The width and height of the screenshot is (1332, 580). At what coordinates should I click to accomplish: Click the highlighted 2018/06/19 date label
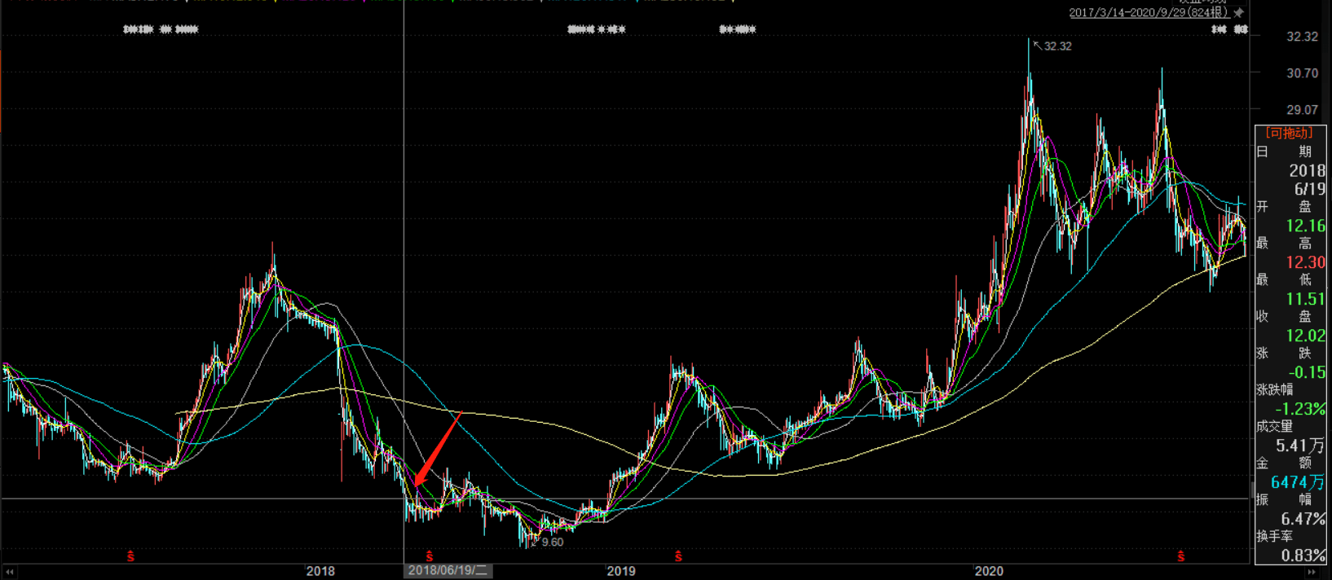[x=448, y=570]
